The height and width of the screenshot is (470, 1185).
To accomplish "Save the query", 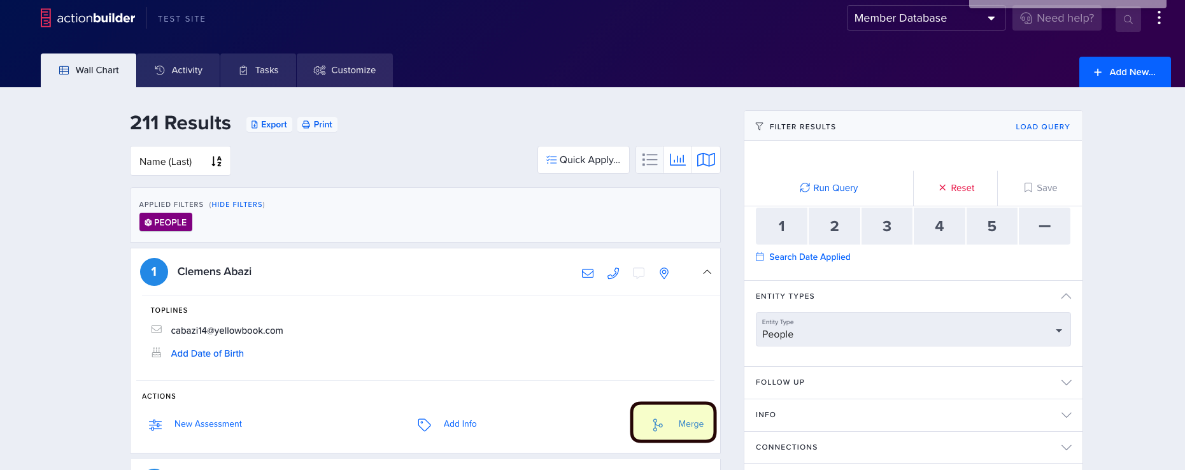I will point(1040,188).
